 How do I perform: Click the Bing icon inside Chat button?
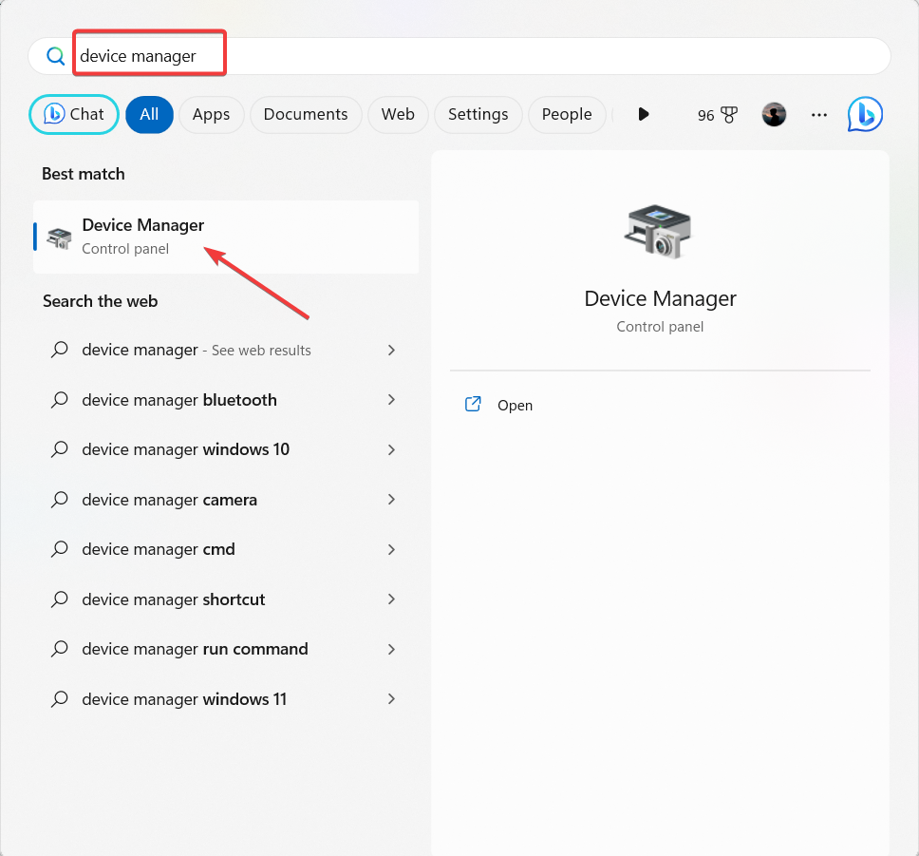[54, 114]
